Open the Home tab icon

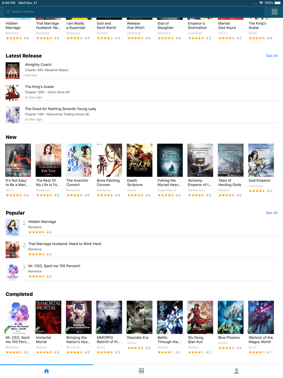(x=46, y=371)
